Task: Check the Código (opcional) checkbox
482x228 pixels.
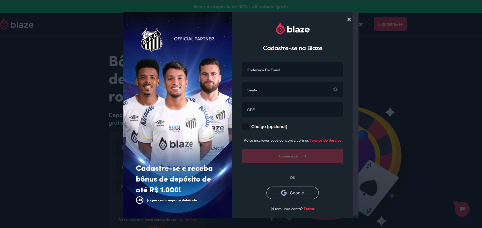Action: coord(246,127)
